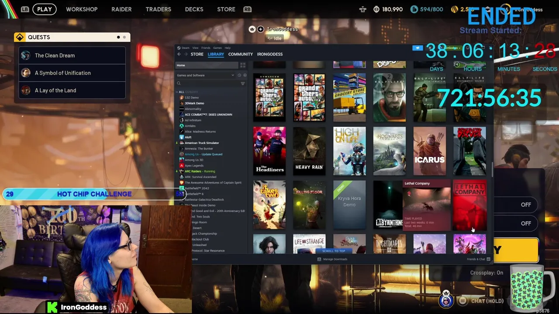Click the Aimlabs icon in library list
This screenshot has height=314, width=559.
182,126
